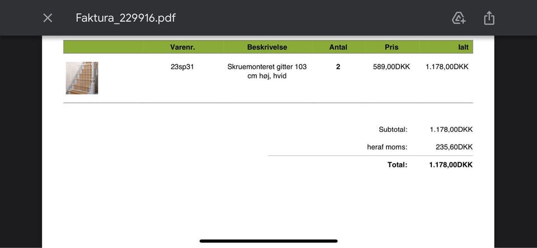Tap the quantity value 2

338,66
